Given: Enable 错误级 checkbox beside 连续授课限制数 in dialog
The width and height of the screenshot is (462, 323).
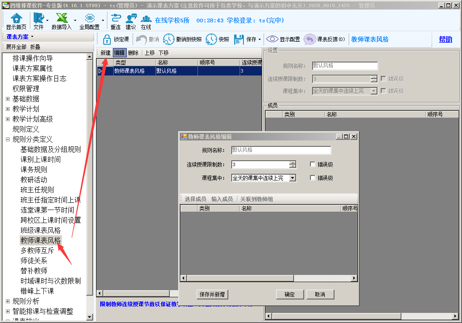Looking at the screenshot, I should 312,164.
